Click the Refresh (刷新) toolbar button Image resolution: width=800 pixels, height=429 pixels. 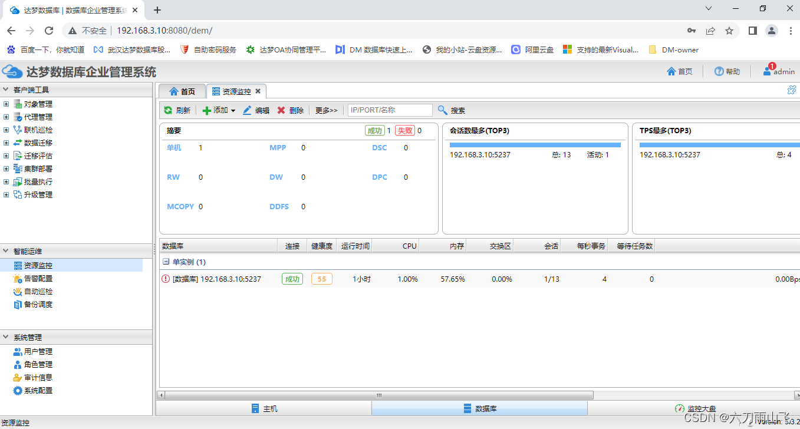coord(177,110)
